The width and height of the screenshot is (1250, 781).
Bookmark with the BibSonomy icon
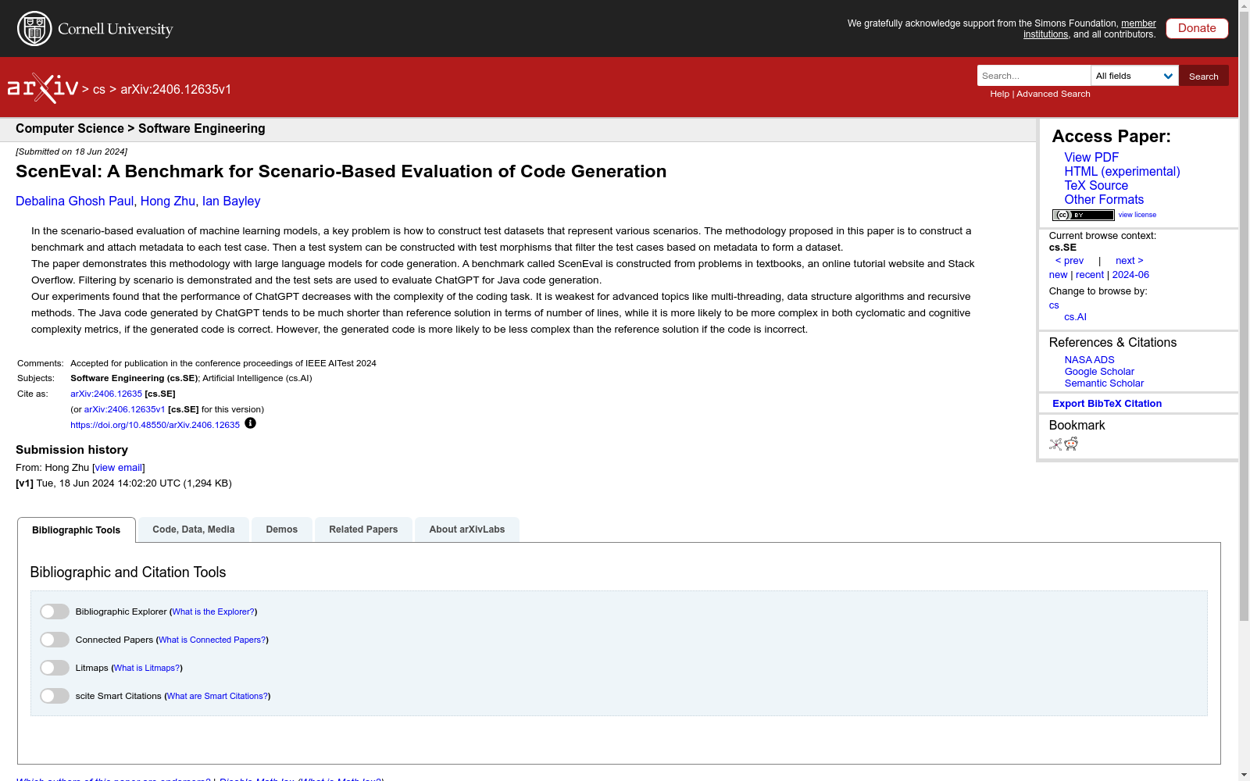click(1055, 444)
